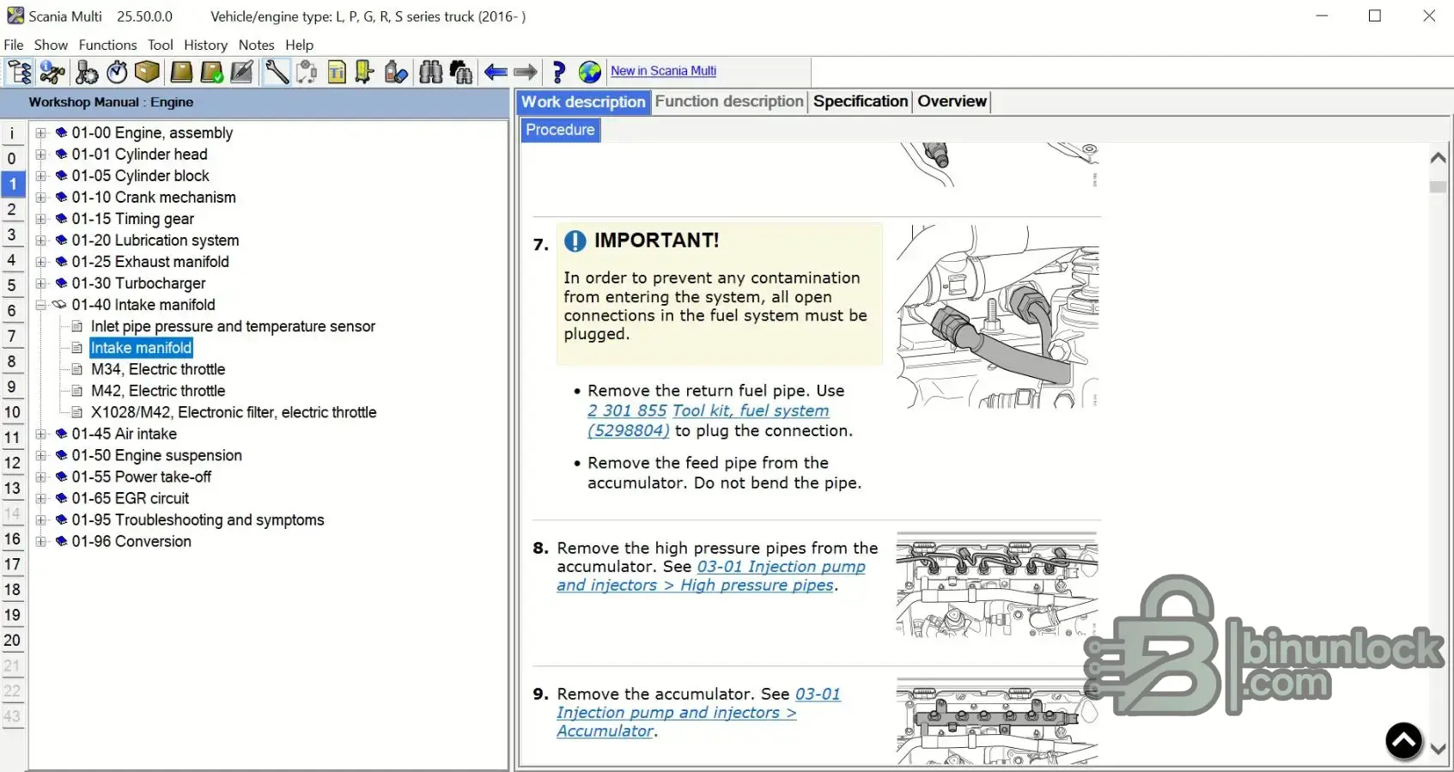Open the stopwatch standard times icon
The height and width of the screenshot is (772, 1454).
tap(118, 72)
